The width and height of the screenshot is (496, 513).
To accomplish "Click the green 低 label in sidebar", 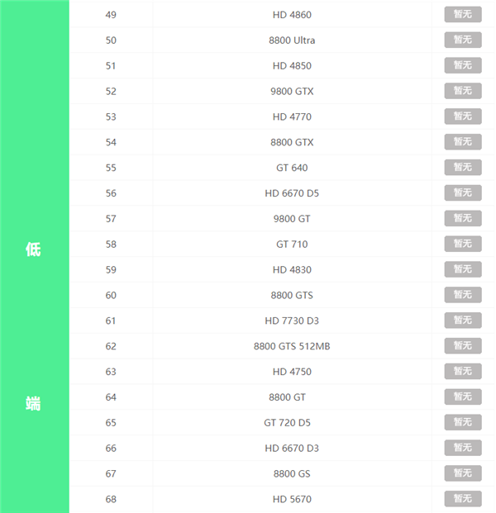I will [33, 249].
